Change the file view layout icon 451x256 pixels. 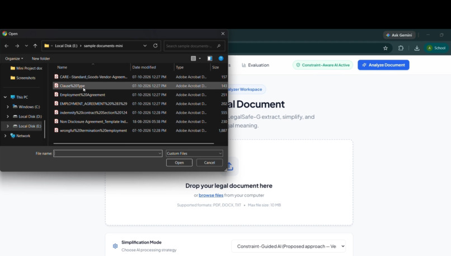(193, 59)
